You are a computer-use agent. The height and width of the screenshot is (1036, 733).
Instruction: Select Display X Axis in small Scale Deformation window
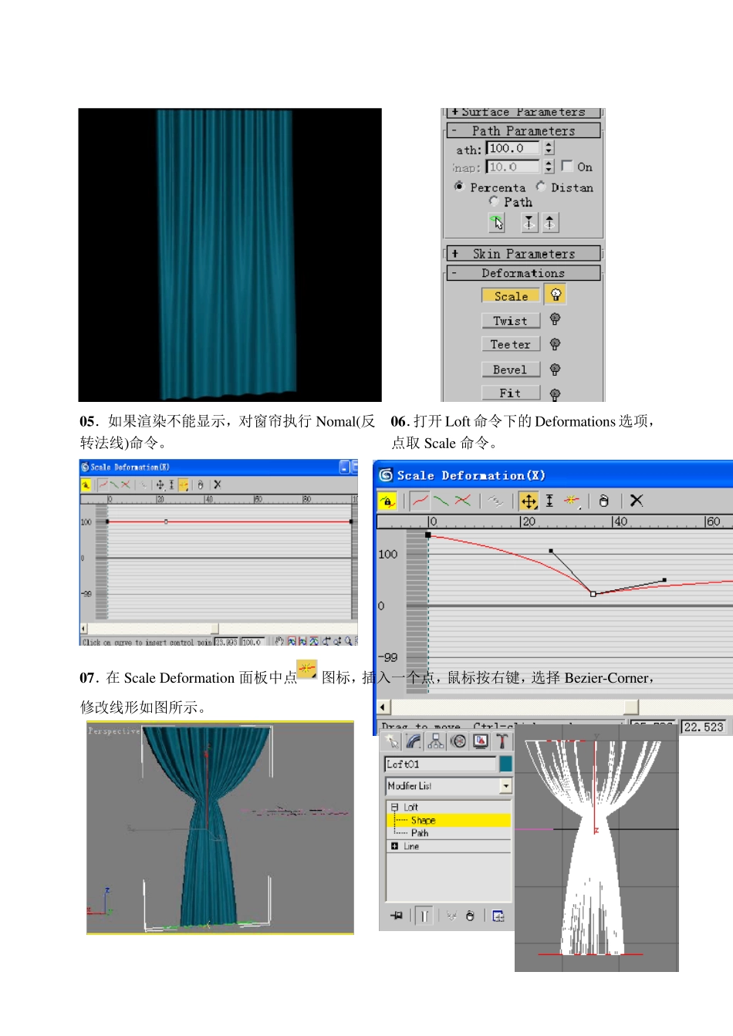pyautogui.click(x=103, y=485)
